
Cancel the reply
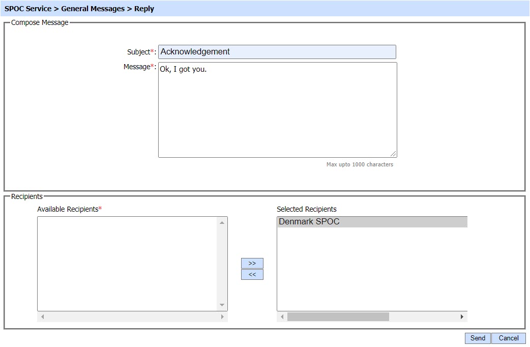(x=508, y=338)
